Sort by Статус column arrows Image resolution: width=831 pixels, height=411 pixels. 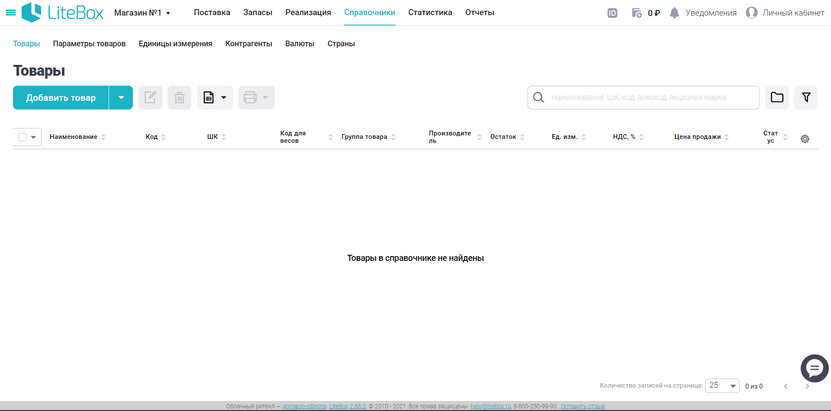(786, 137)
